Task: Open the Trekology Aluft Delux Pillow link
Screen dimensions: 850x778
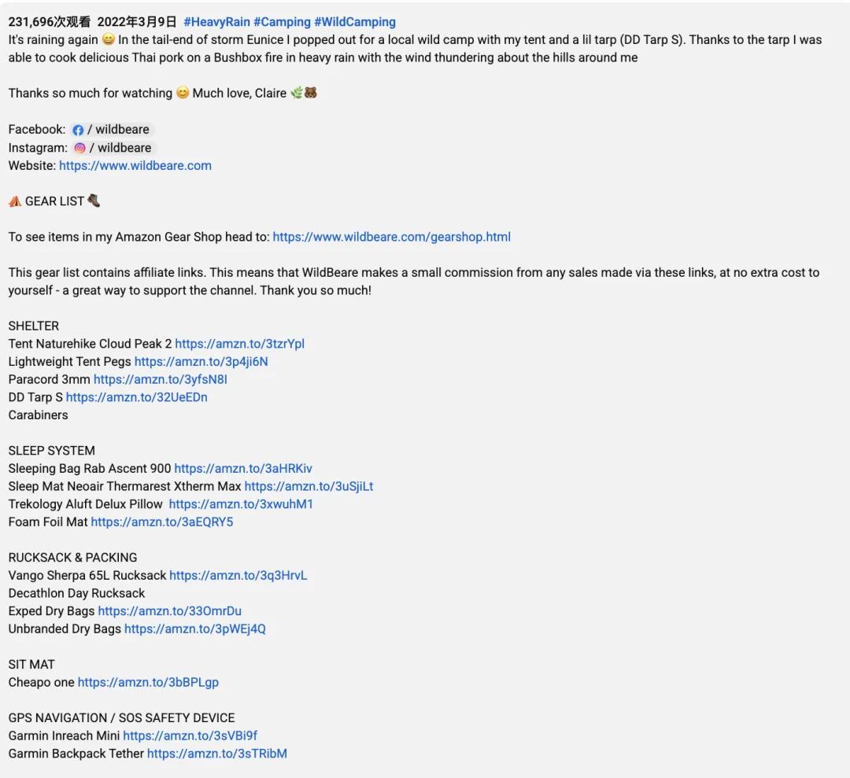Action: [241, 504]
